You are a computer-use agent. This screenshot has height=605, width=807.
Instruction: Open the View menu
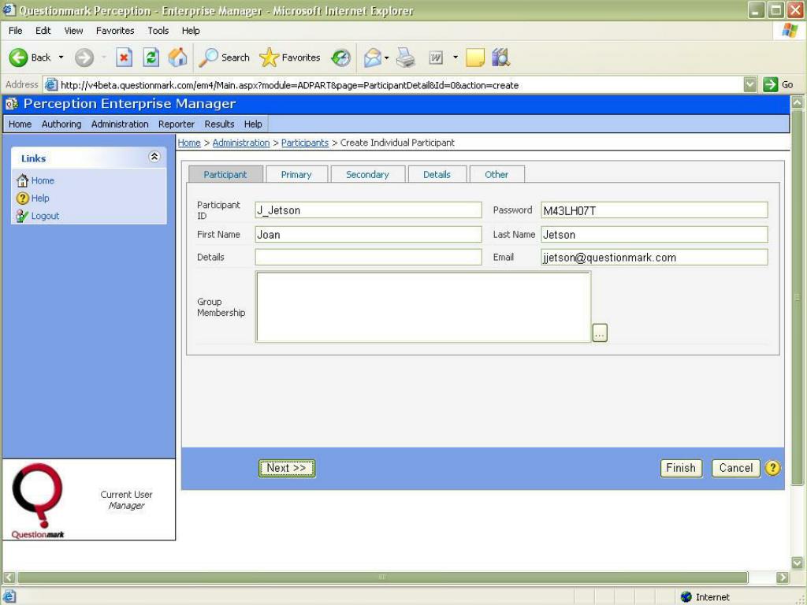73,31
